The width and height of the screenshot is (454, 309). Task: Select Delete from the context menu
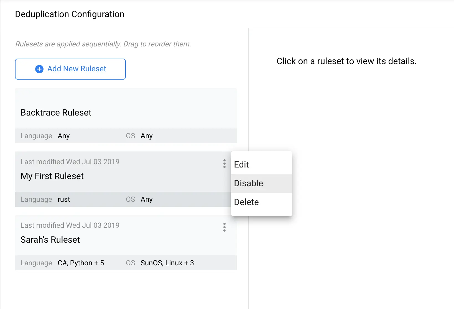point(246,202)
